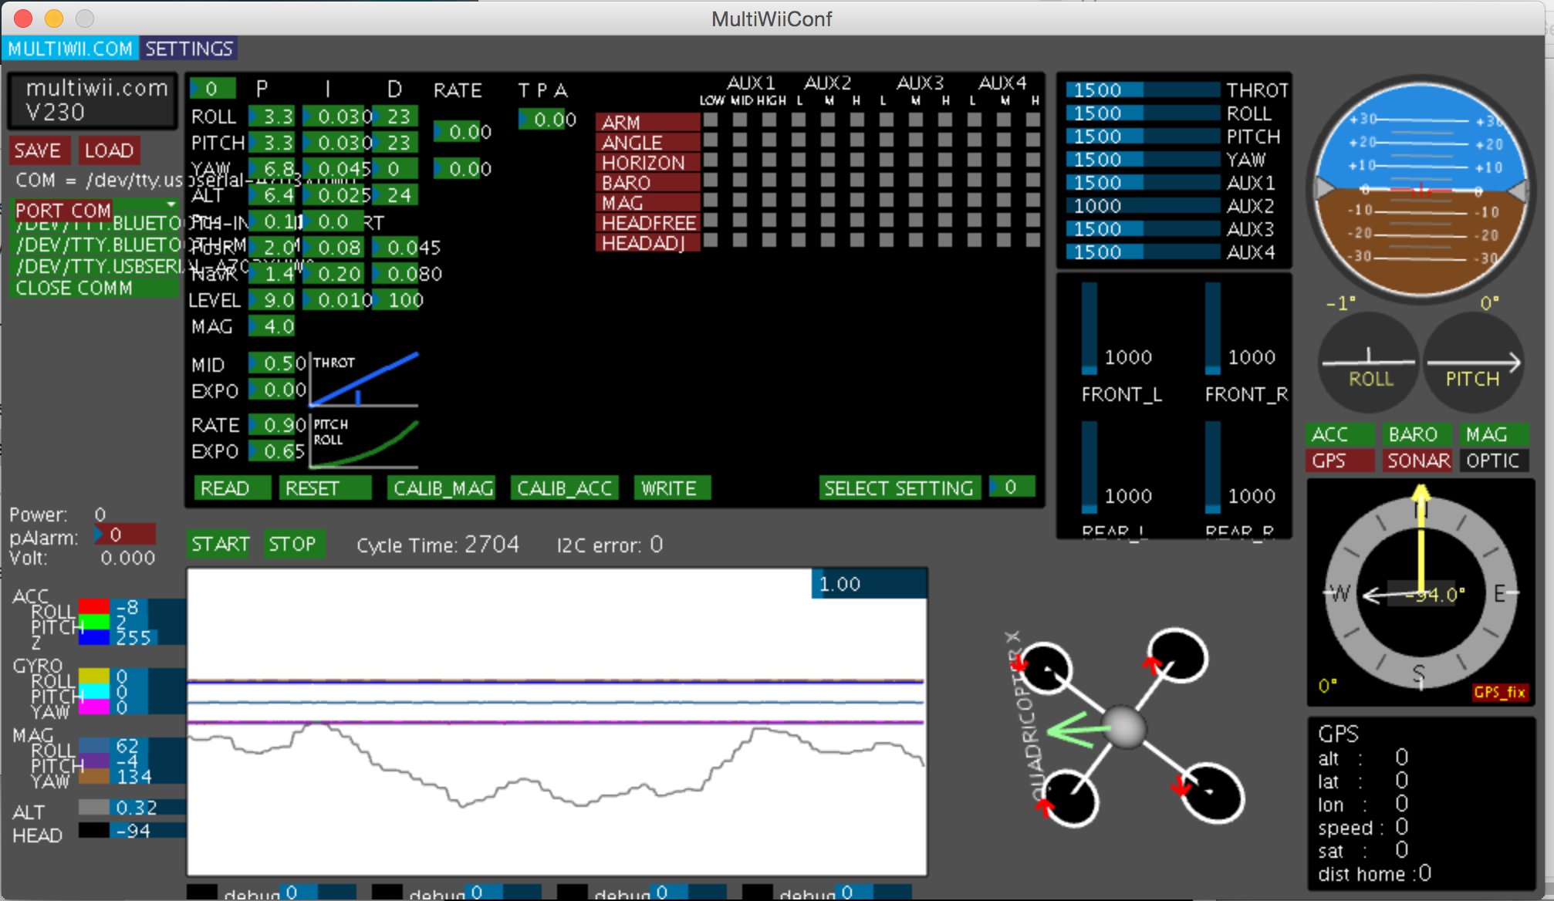This screenshot has width=1554, height=901.
Task: Click the PITCH ROLL expo curve graph
Action: click(x=364, y=442)
